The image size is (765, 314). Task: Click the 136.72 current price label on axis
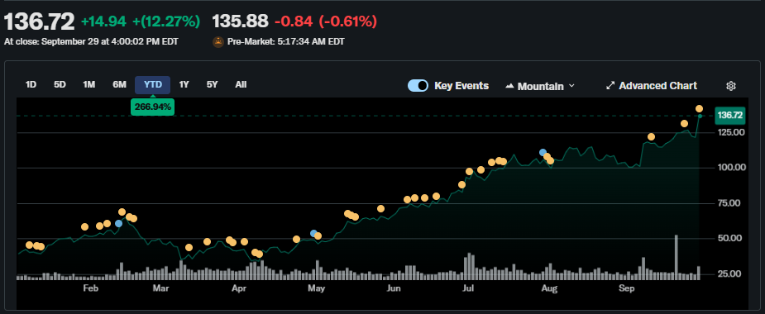coord(730,116)
